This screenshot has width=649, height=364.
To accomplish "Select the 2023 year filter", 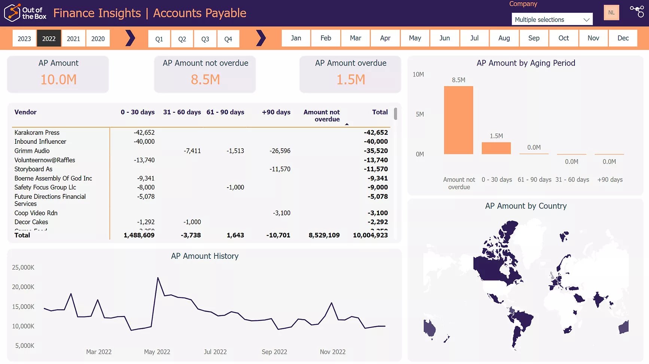I will click(24, 39).
